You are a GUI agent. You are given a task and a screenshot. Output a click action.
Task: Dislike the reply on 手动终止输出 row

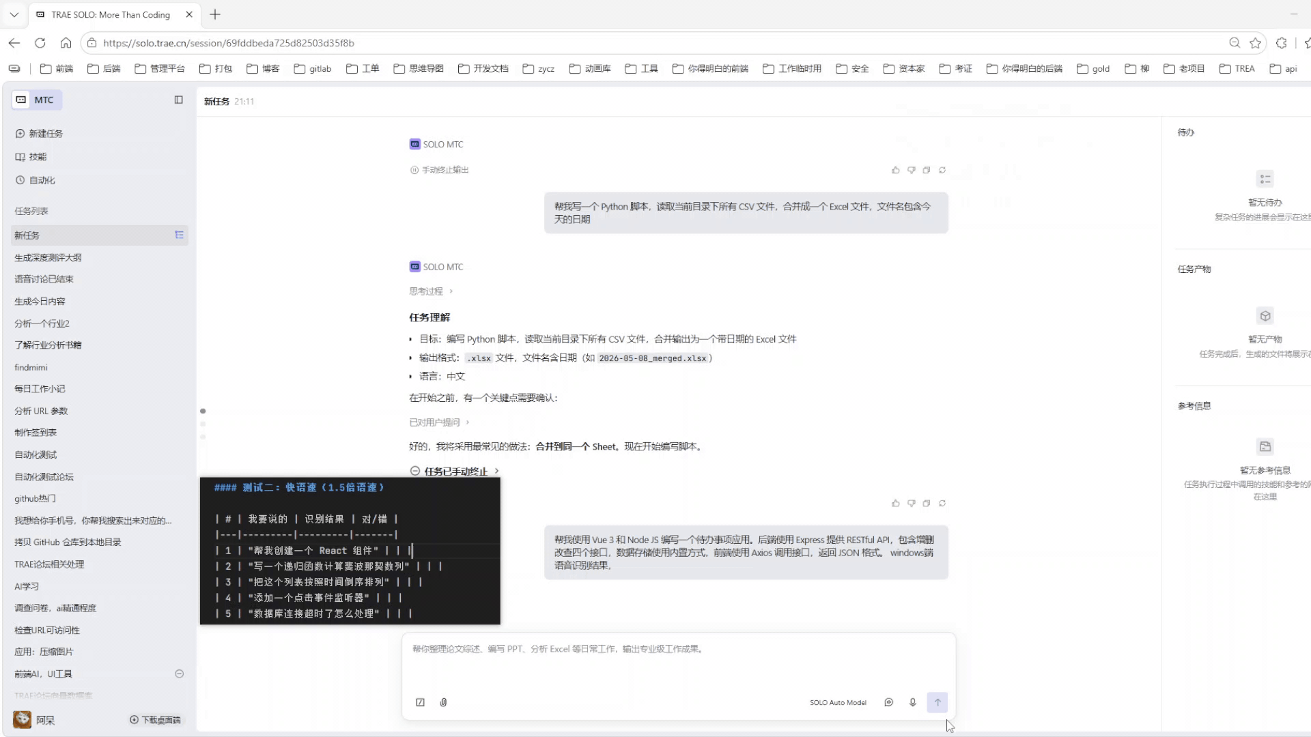911,170
